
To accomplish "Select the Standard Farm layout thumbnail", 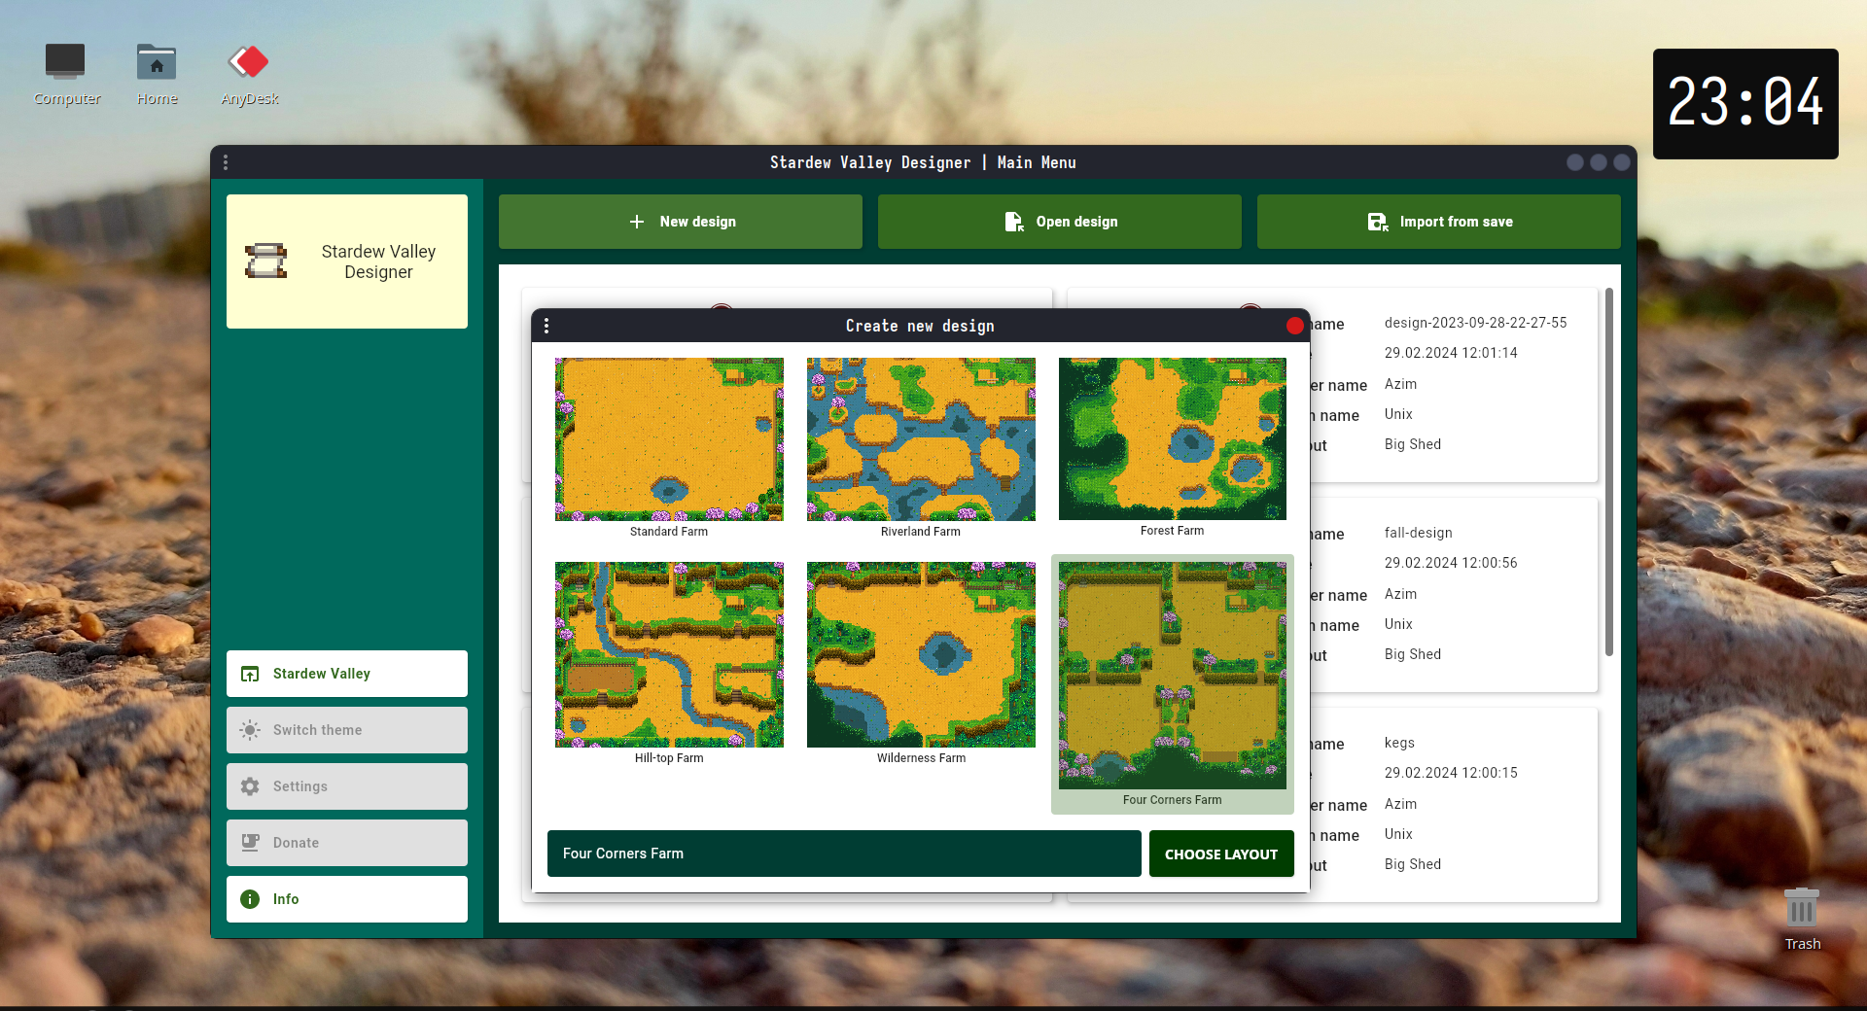I will click(x=669, y=438).
